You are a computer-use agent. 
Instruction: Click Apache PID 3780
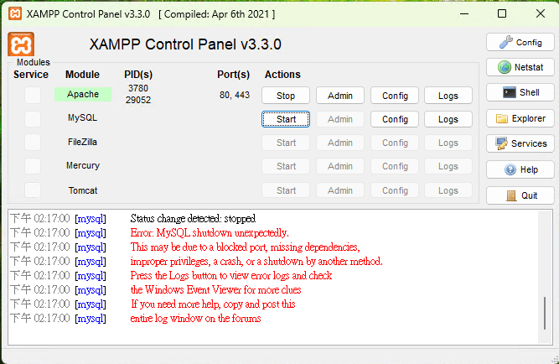tap(138, 88)
